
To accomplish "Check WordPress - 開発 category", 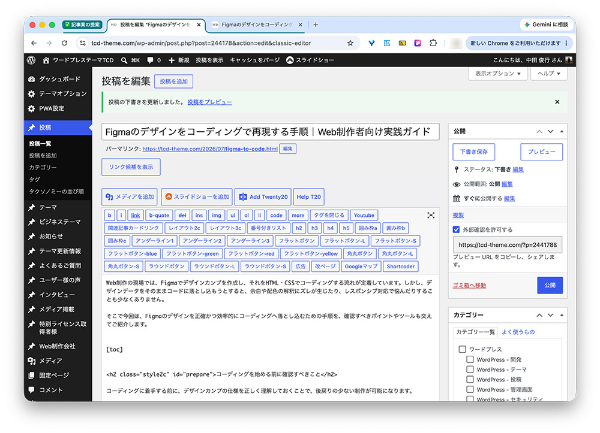I will click(470, 359).
